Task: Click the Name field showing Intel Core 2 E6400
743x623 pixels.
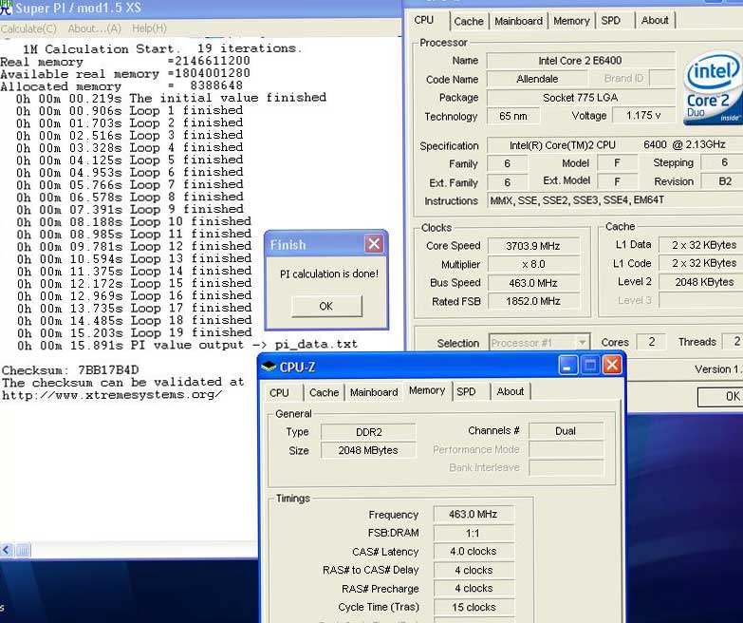Action: pyautogui.click(x=580, y=61)
